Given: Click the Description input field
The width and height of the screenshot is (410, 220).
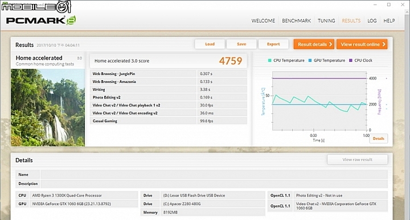Looking at the screenshot, I should [214, 184].
